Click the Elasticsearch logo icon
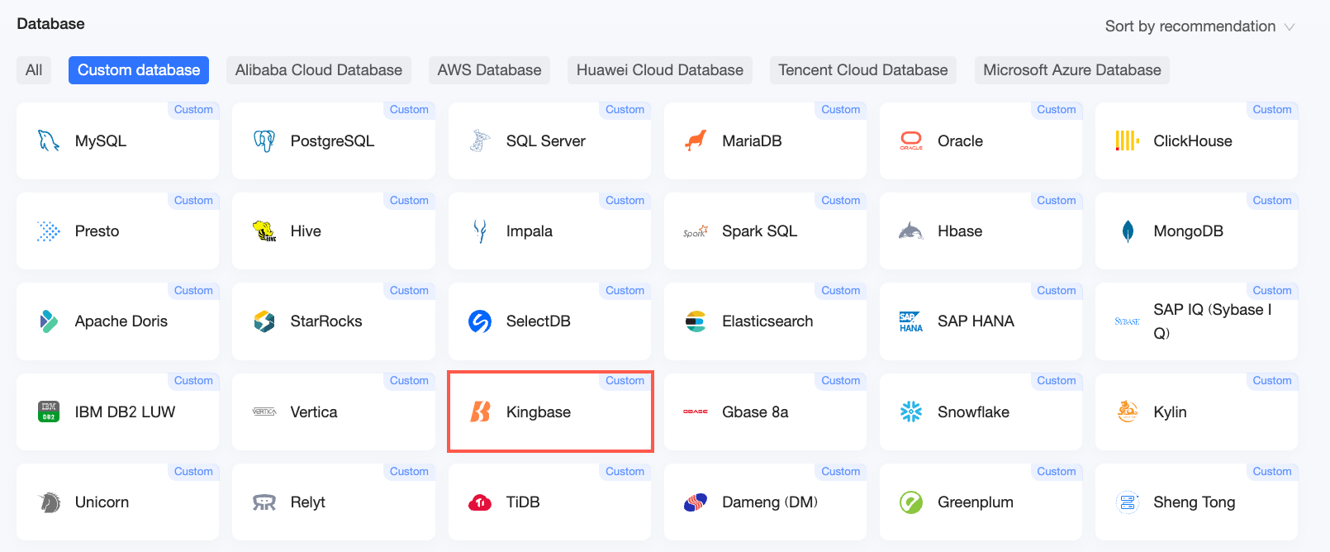The image size is (1330, 552). click(696, 321)
